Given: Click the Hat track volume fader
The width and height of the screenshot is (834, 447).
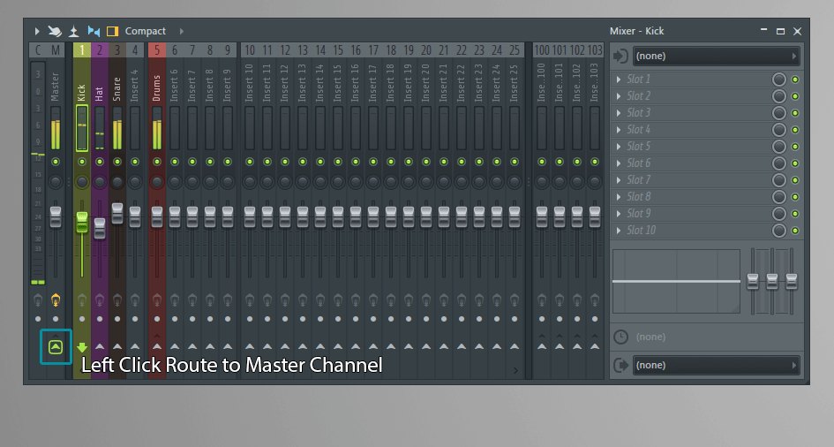Looking at the screenshot, I should tap(100, 228).
